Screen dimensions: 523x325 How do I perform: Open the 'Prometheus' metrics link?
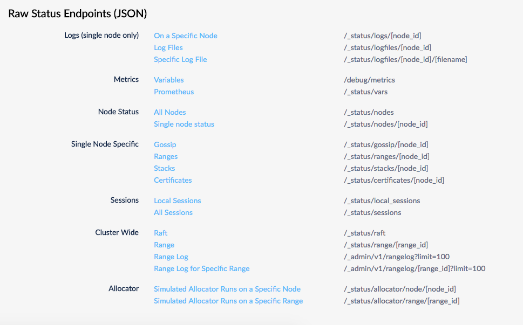pyautogui.click(x=173, y=92)
